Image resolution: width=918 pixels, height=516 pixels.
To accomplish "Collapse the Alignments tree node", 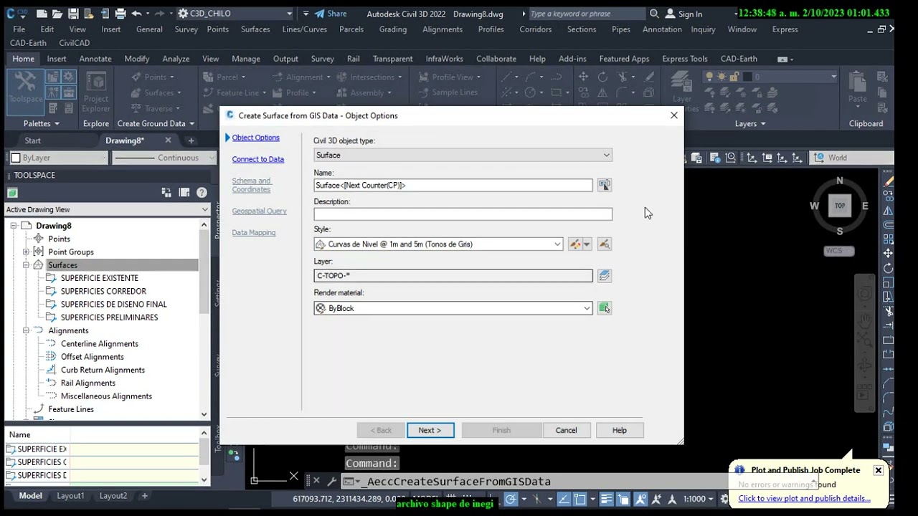I will (x=27, y=330).
